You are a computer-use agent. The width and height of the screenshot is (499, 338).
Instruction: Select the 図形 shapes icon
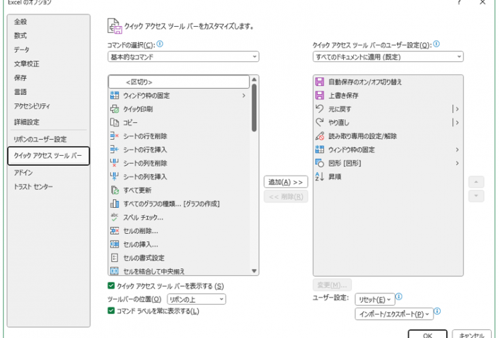(x=320, y=163)
